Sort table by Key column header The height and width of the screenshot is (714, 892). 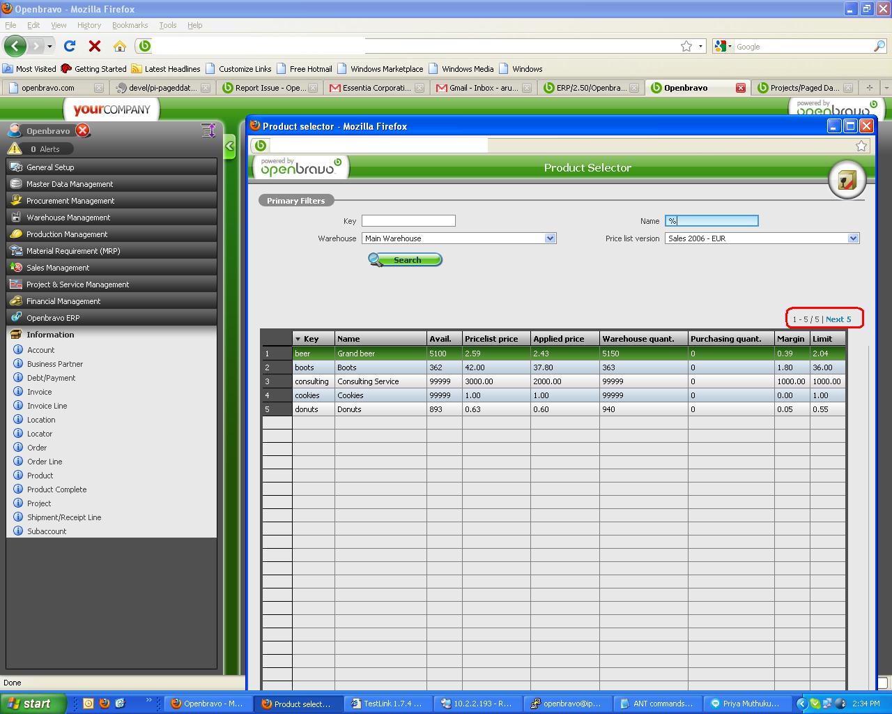(x=311, y=339)
